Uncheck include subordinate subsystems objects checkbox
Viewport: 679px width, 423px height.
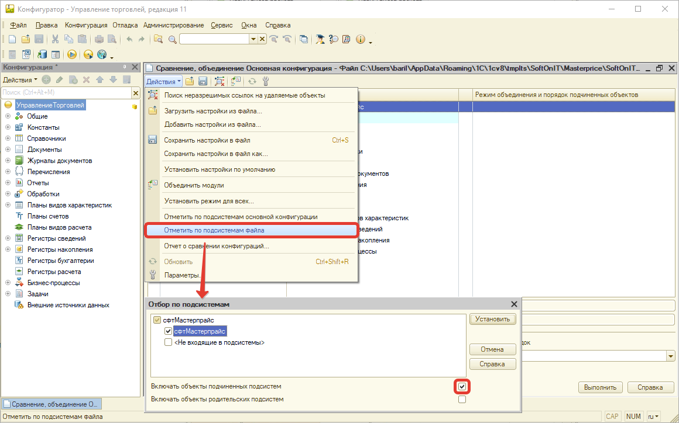pos(462,386)
